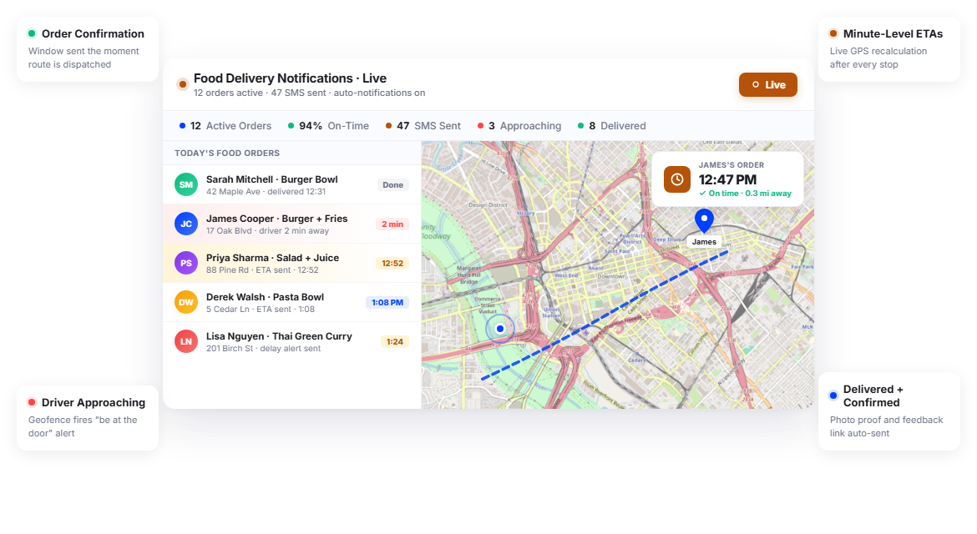Screen dimensions: 977x534
Task: Click the 1:08 PM badge for Derek Walsh
Action: (x=387, y=303)
